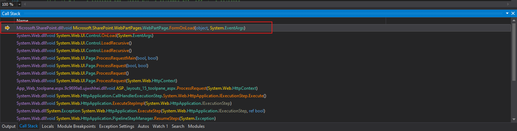Open the Module Breakpoints tab
517x131 pixels.
[x=76, y=126]
